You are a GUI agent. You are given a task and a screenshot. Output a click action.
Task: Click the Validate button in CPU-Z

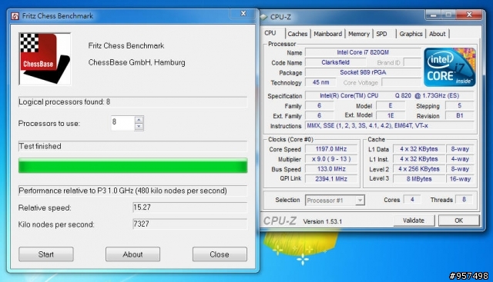pyautogui.click(x=414, y=221)
